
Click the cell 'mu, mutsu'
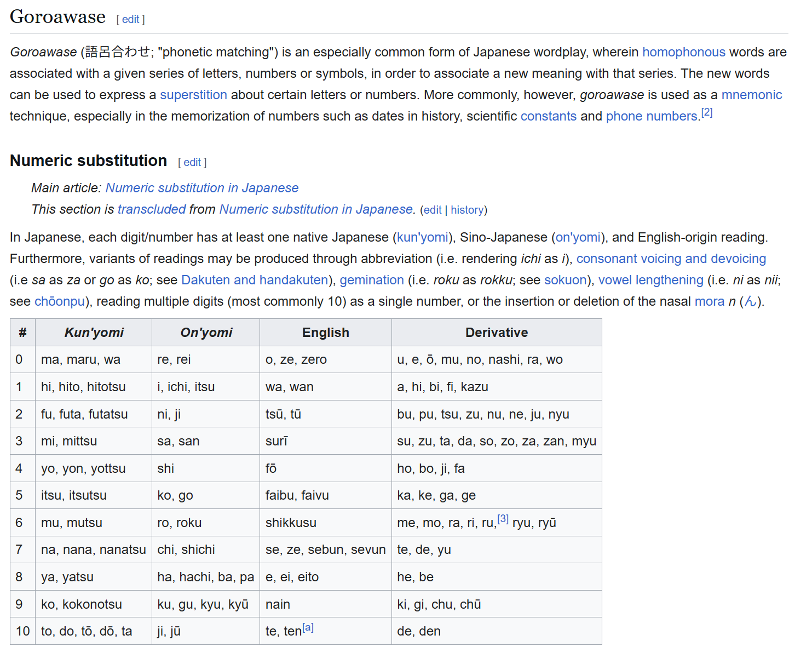94,523
